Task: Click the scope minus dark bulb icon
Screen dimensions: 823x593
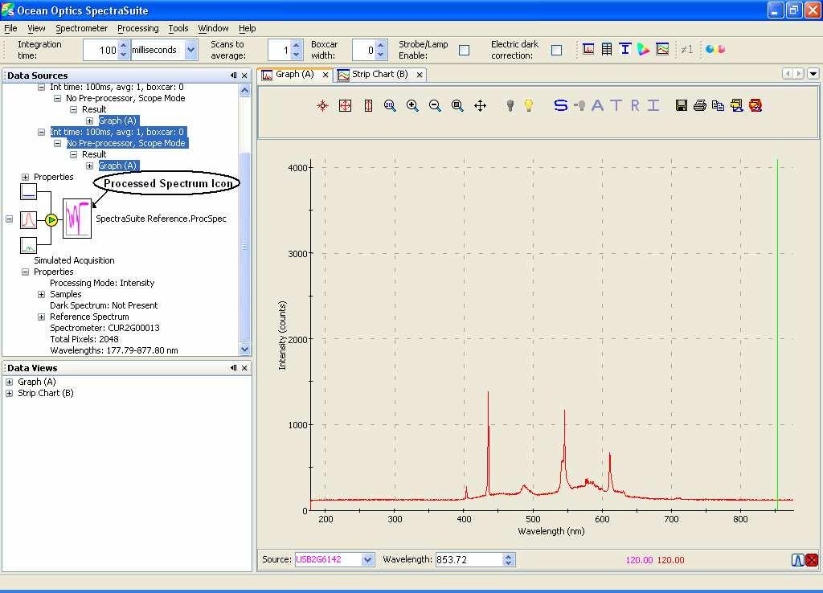Action: click(x=580, y=105)
